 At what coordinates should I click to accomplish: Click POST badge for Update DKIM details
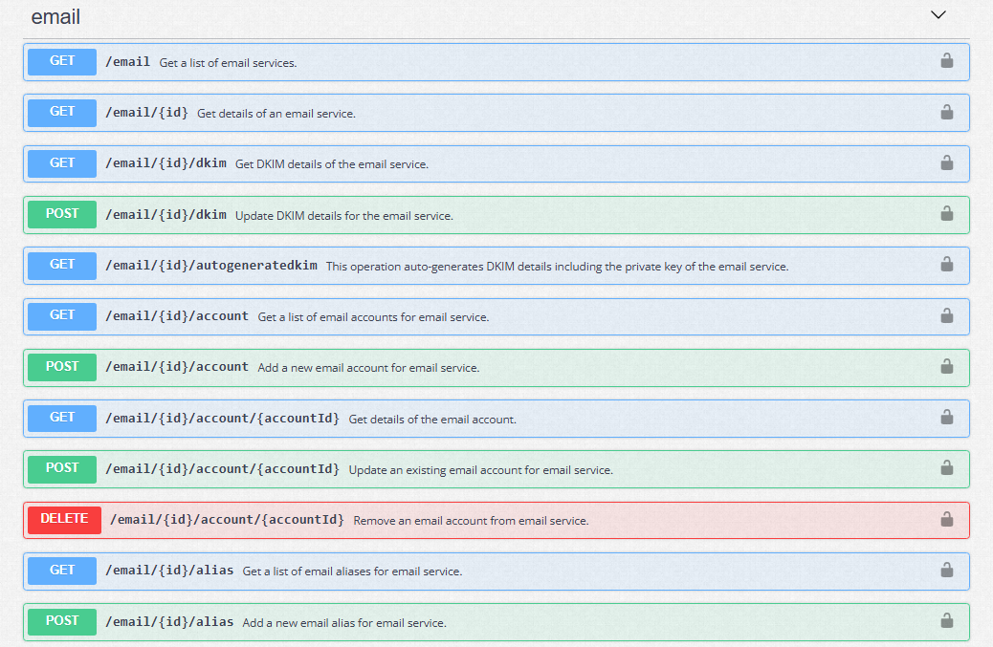(62, 214)
